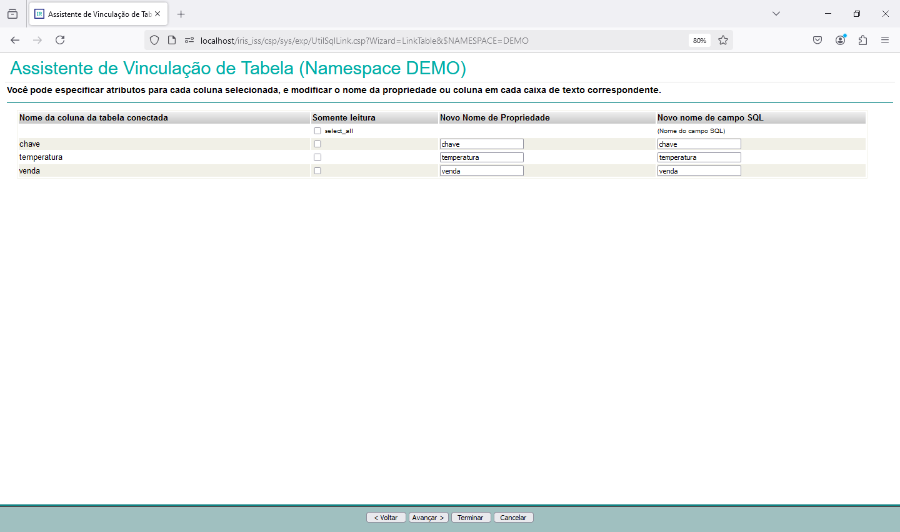Toggle read-only checkbox for venda row
The height and width of the screenshot is (532, 900).
[317, 171]
